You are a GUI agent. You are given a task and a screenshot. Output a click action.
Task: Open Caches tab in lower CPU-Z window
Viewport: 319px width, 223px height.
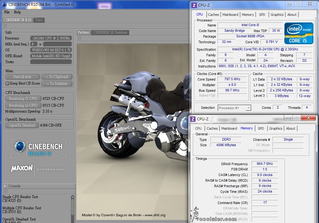pos(212,128)
